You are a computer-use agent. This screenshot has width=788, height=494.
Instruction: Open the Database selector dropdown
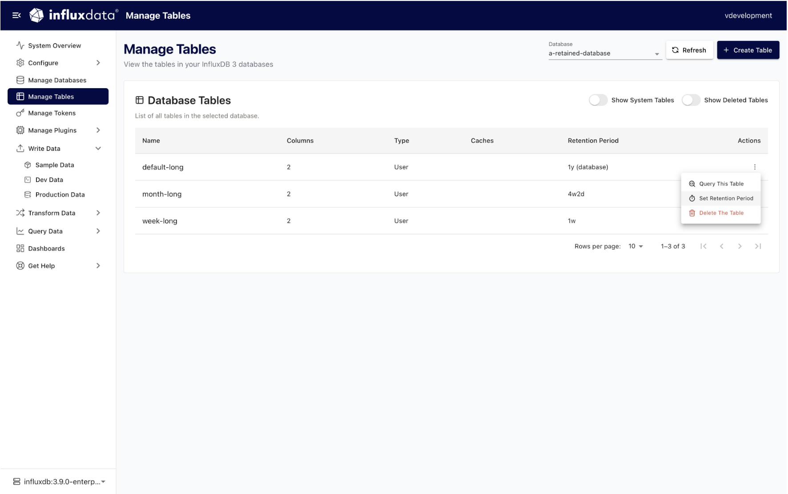coord(657,53)
